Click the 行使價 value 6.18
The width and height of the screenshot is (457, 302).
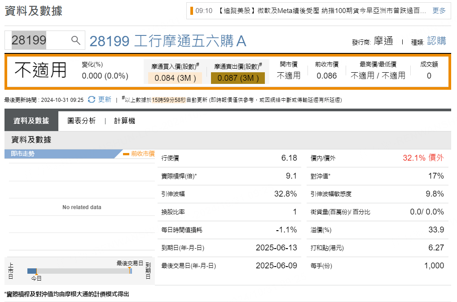(289, 158)
